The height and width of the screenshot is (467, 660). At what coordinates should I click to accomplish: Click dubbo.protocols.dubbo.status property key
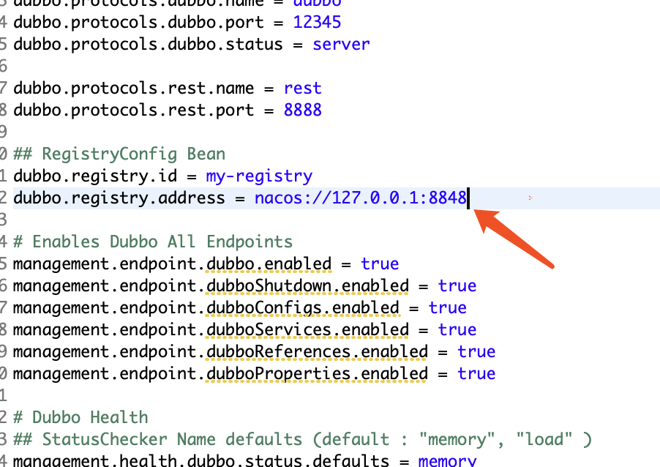[x=148, y=44]
